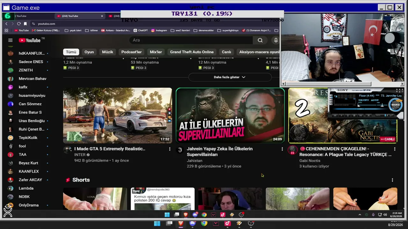Open the Gelen Kutusu (798) bookmark

46,31
